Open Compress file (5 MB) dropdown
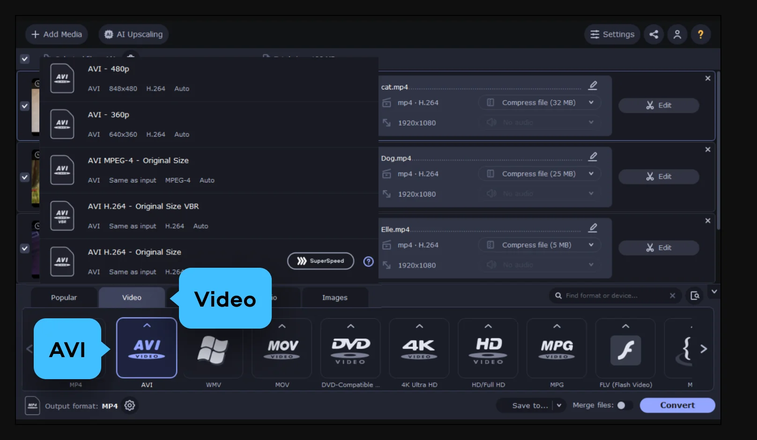The width and height of the screenshot is (757, 440). click(540, 245)
